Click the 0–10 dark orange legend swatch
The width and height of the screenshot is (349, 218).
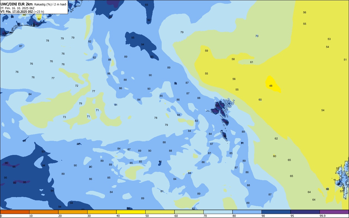point(15,212)
